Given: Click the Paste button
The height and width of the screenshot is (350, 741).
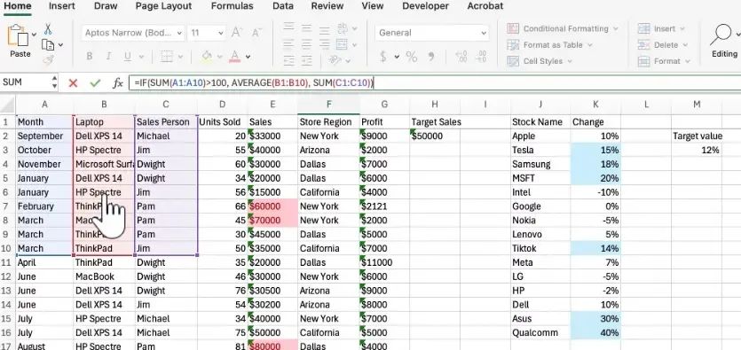Looking at the screenshot, I should coord(20,42).
